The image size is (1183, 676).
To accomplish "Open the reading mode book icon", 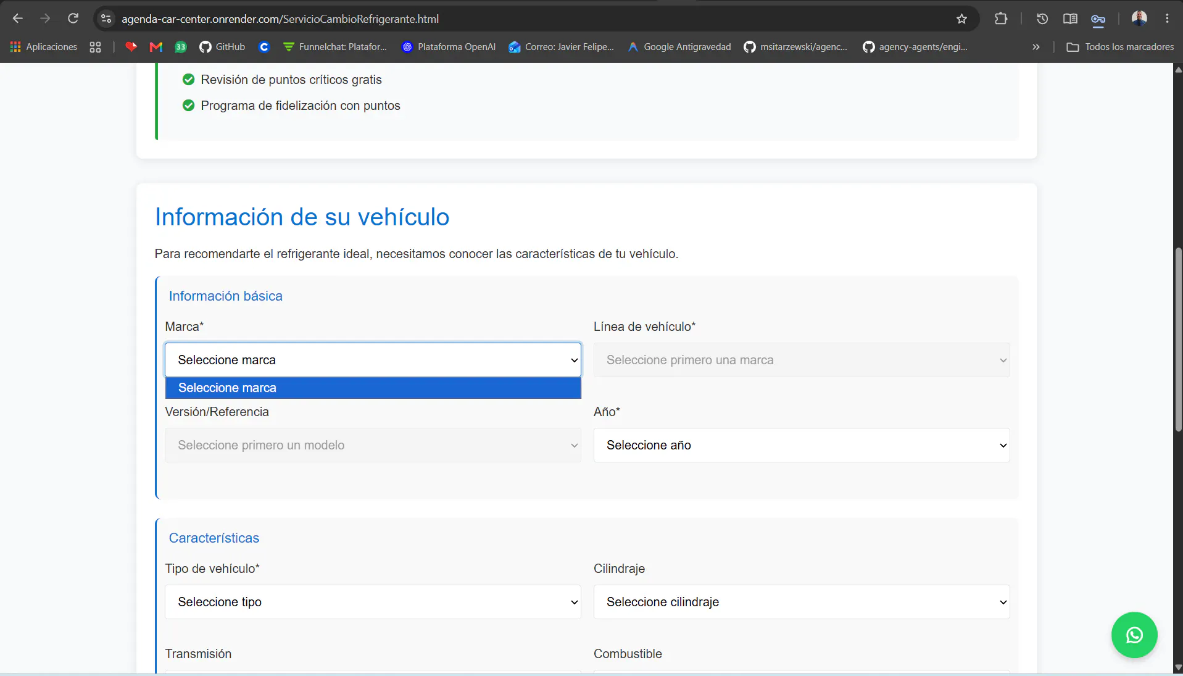I will (x=1070, y=19).
